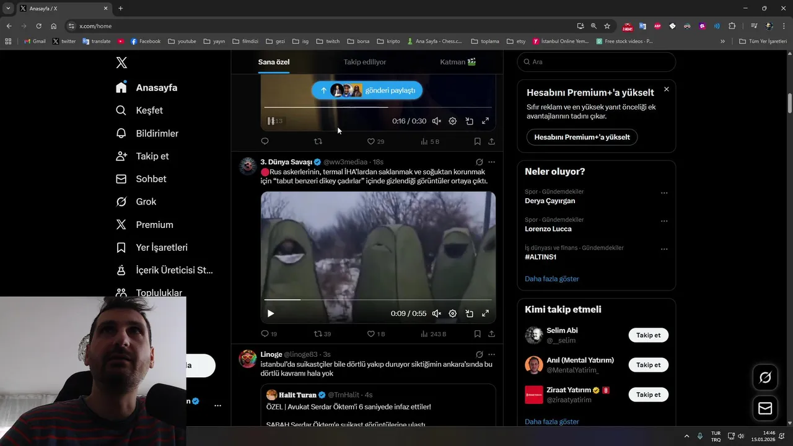More options for Lorenzo Lucca trend
The height and width of the screenshot is (446, 793).
[x=664, y=221]
